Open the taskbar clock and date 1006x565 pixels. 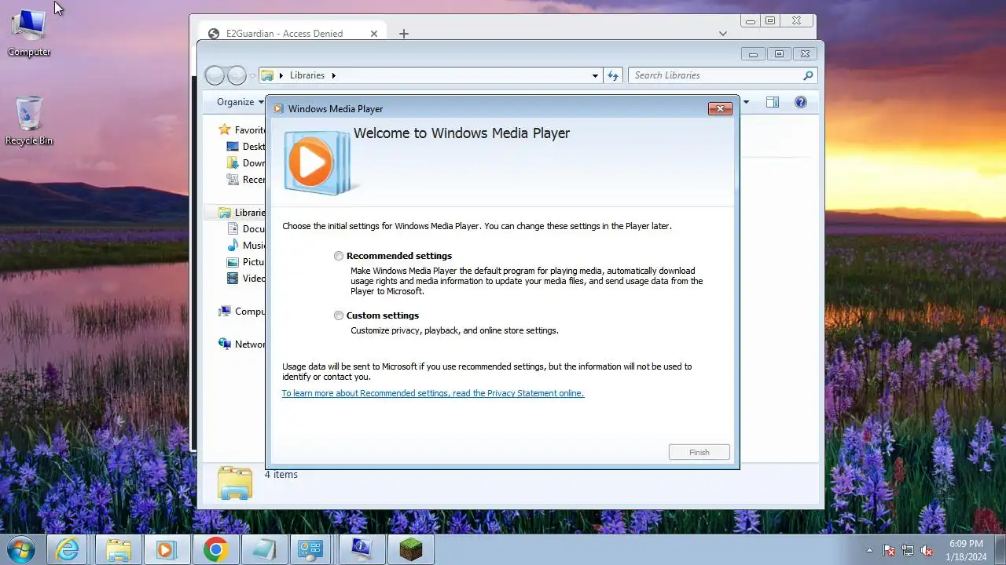click(x=966, y=549)
